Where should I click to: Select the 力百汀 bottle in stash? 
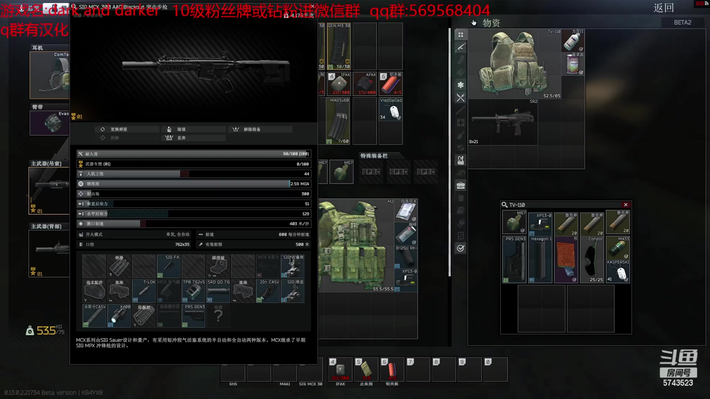tap(573, 41)
